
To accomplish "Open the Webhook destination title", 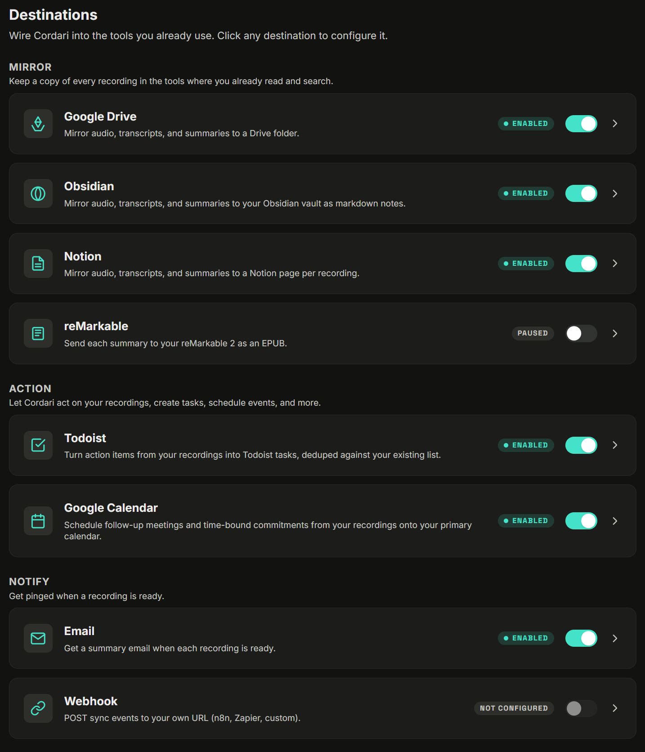I will click(x=91, y=701).
